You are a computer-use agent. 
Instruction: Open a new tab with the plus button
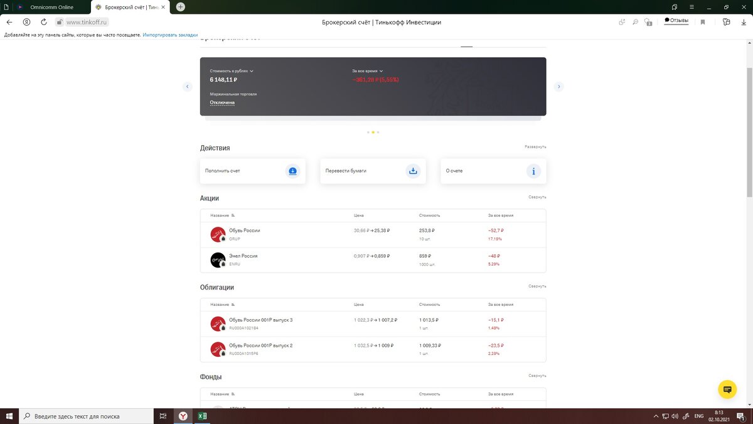click(x=181, y=7)
